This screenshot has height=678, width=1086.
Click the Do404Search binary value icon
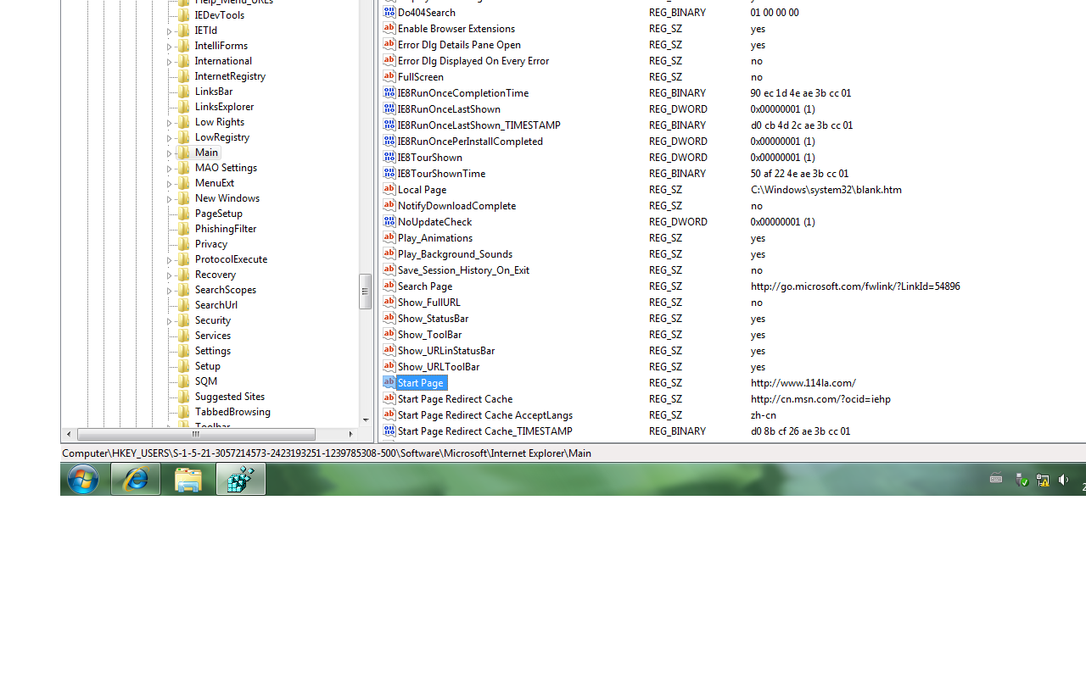(x=389, y=12)
